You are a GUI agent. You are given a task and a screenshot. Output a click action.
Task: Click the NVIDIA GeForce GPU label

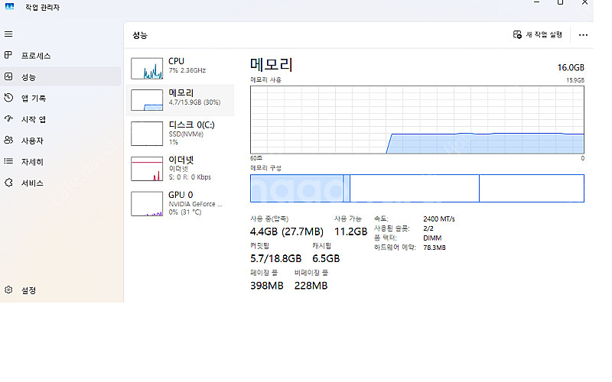tap(195, 204)
